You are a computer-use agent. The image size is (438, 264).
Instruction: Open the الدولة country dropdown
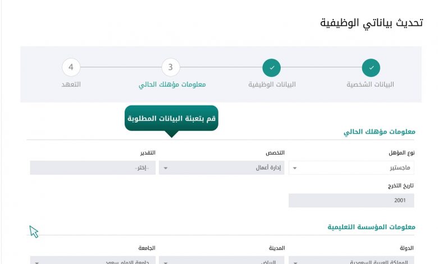[352, 261]
